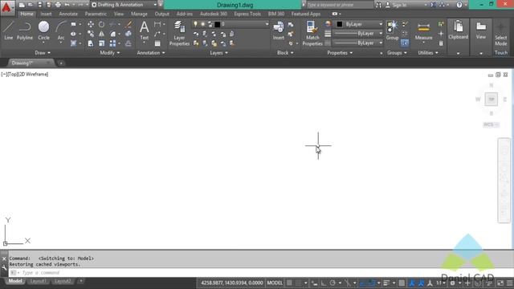Viewport: 514px width, 289px height.
Task: Select the Arc tool
Action: click(x=61, y=31)
